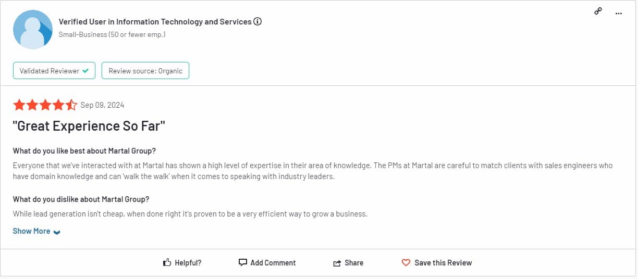Select the Add Comment text button
The image size is (638, 279).
pyautogui.click(x=273, y=263)
